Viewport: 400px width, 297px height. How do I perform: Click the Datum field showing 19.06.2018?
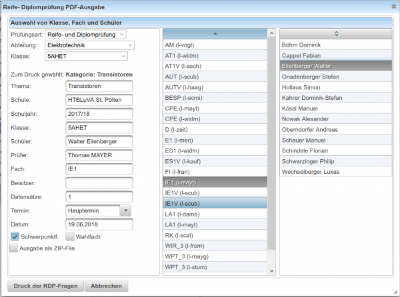click(x=99, y=224)
